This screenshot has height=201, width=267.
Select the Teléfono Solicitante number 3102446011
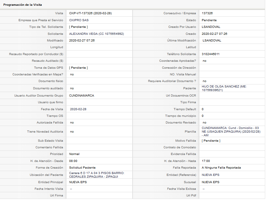pos(211,54)
